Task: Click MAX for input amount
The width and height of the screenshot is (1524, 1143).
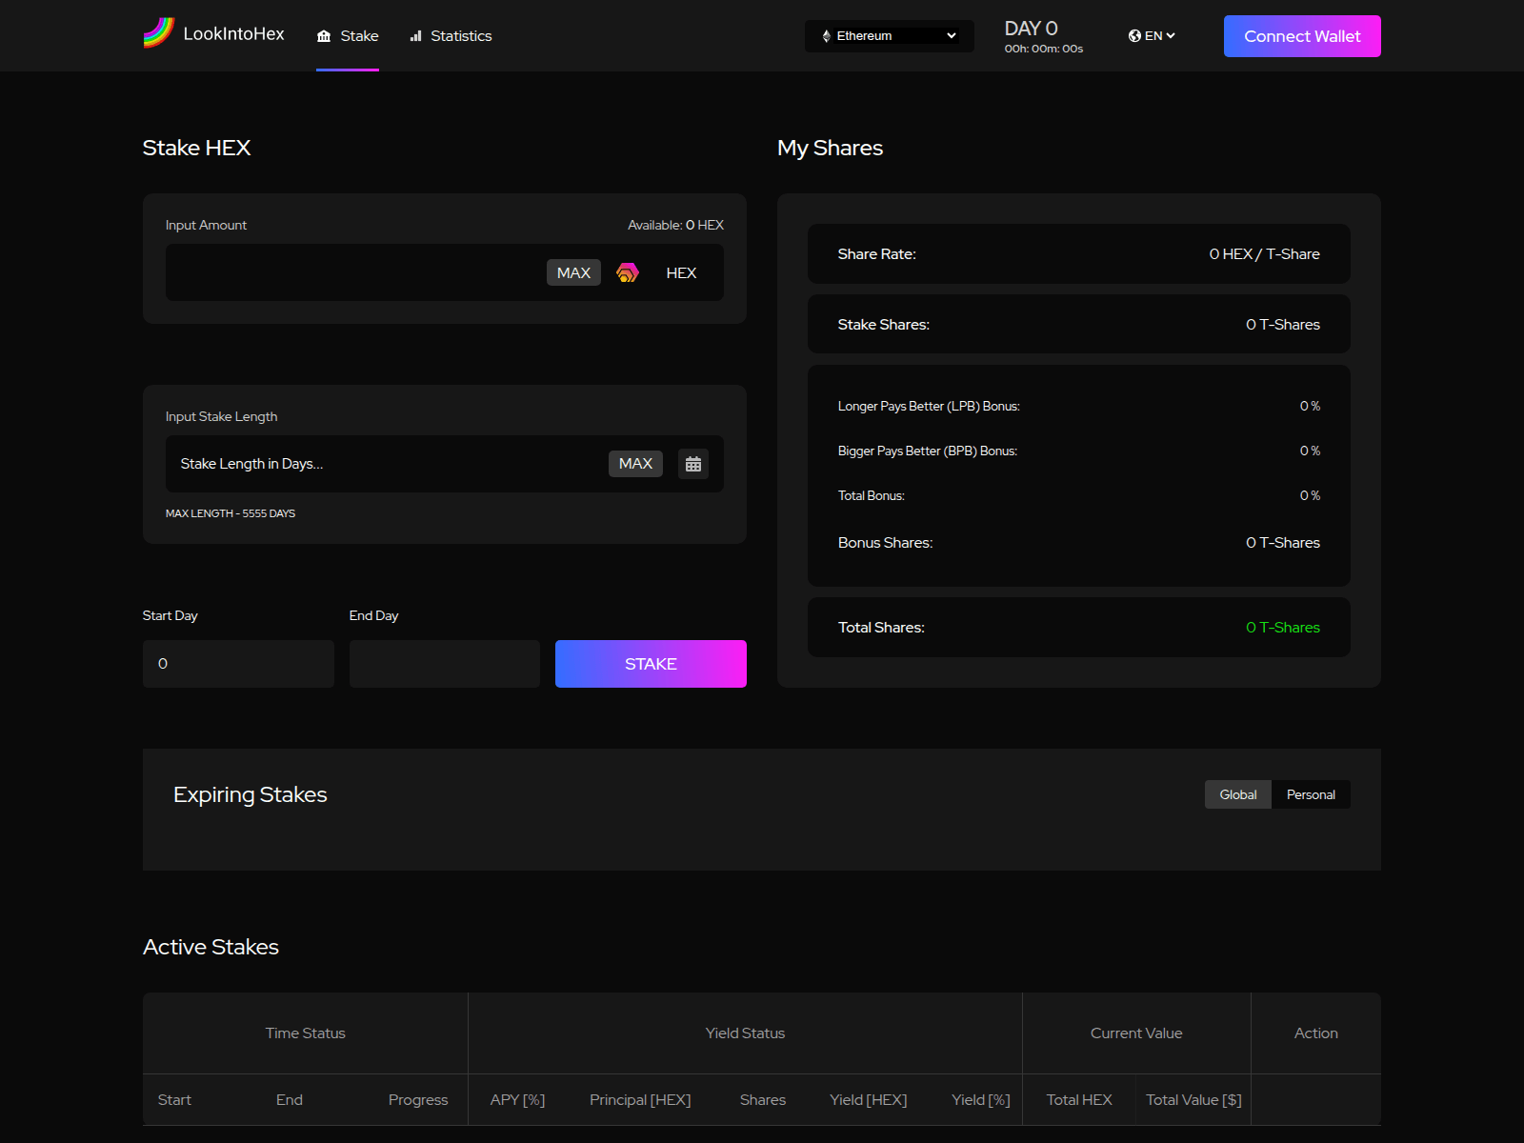Action: pyautogui.click(x=573, y=272)
